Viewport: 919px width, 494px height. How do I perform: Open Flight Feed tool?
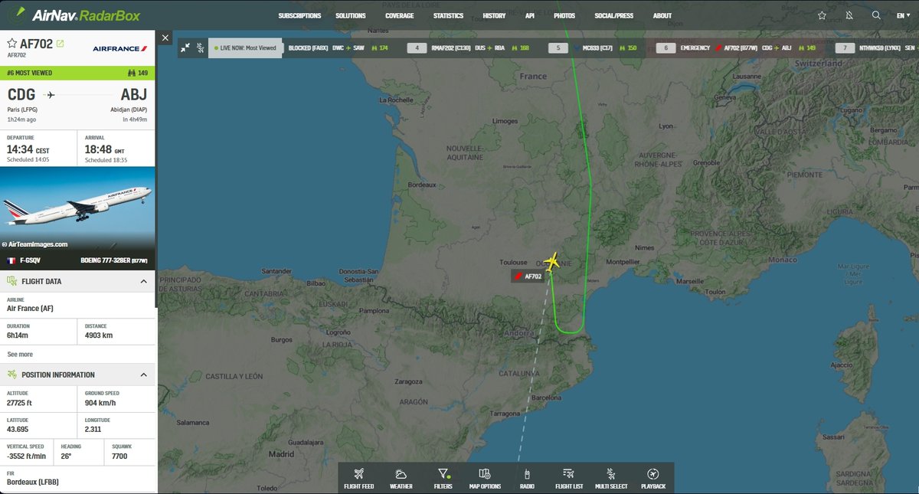click(x=359, y=478)
